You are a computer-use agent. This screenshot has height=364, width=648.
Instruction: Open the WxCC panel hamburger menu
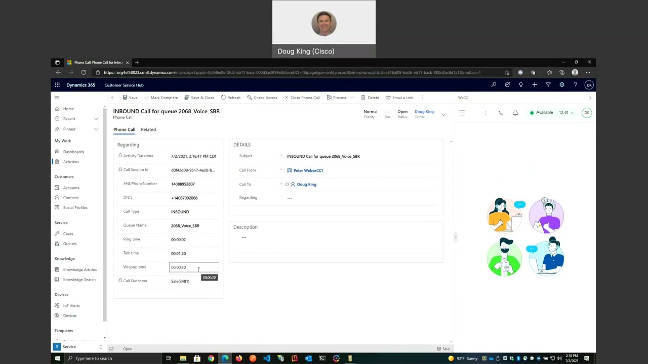(462, 113)
